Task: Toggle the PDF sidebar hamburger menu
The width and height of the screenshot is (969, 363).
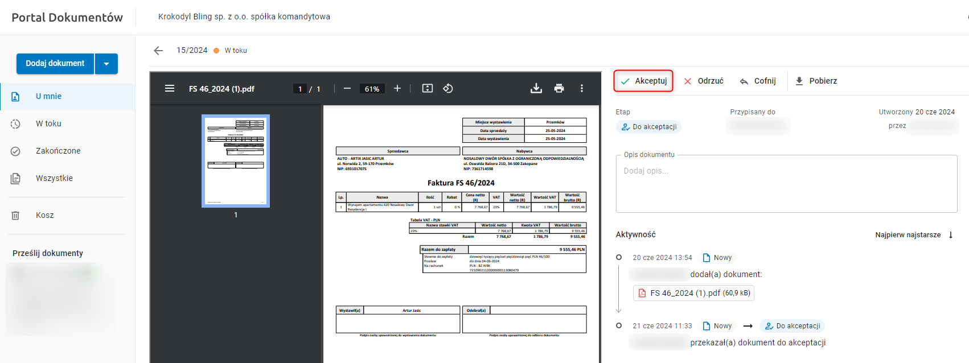Action: [170, 88]
